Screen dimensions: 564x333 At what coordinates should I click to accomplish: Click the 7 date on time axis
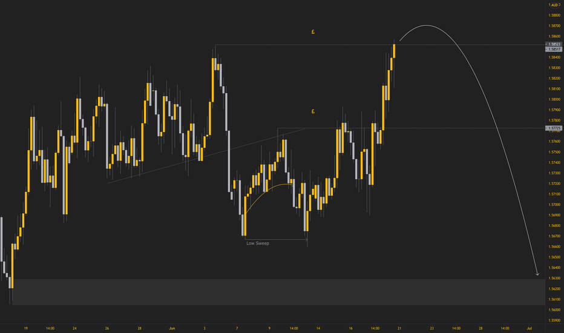237,328
